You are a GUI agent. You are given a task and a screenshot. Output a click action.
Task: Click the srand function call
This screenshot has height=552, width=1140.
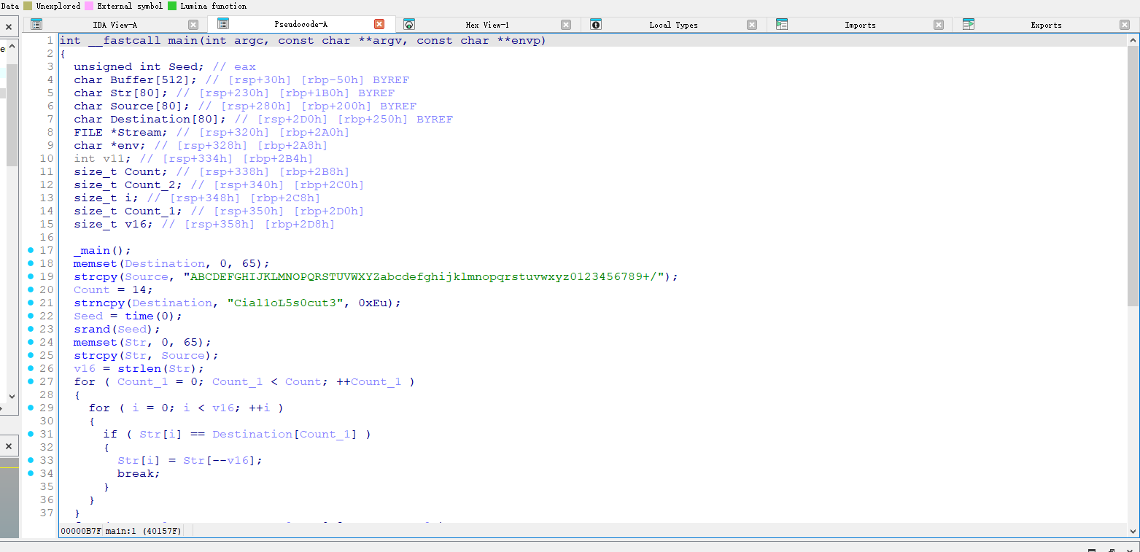pyautogui.click(x=91, y=329)
